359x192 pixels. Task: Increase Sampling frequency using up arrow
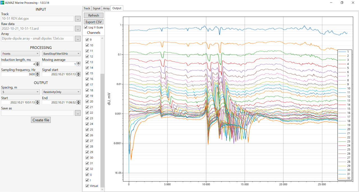38,73
